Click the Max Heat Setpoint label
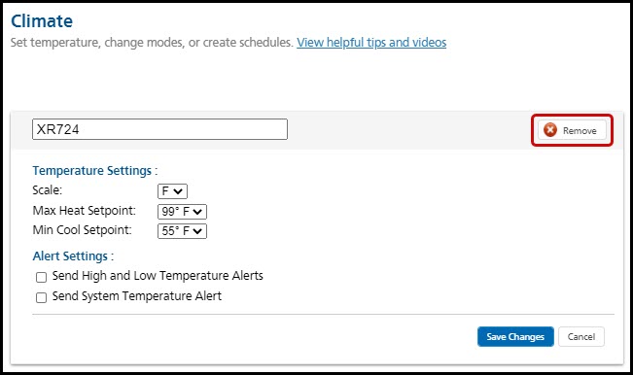 click(x=85, y=211)
